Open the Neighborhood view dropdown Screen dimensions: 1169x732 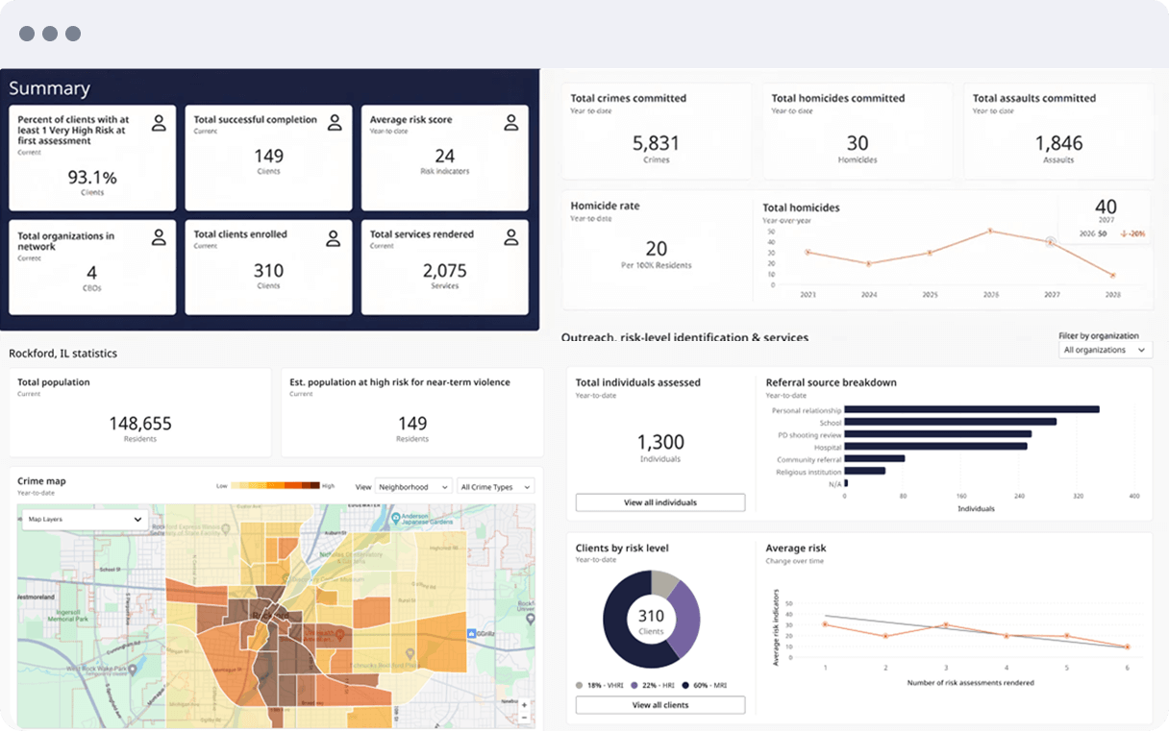point(413,487)
